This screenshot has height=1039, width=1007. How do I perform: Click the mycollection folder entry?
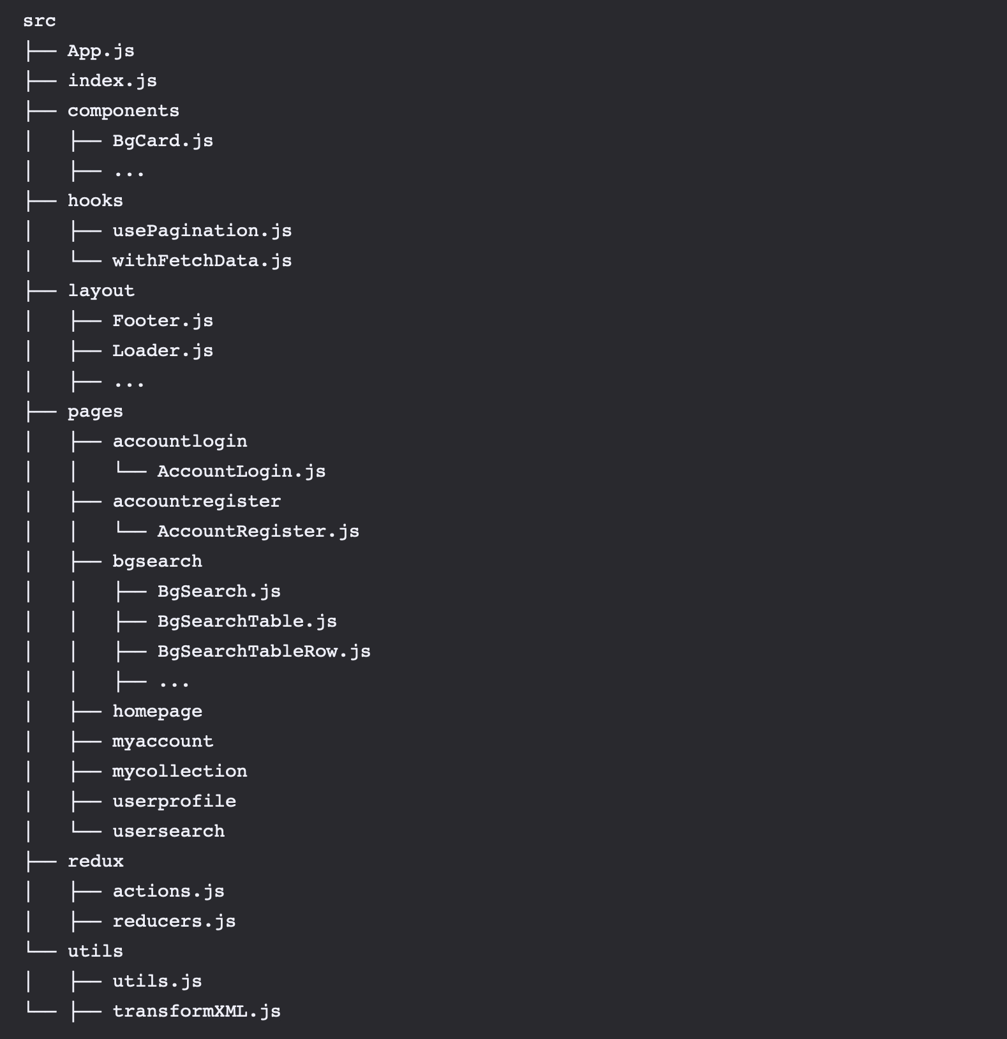[179, 772]
